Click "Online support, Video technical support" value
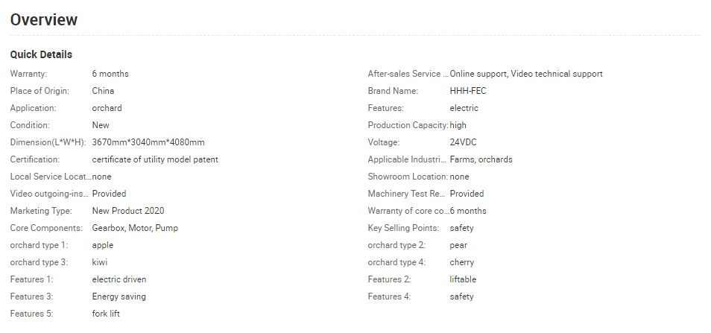 (526, 74)
